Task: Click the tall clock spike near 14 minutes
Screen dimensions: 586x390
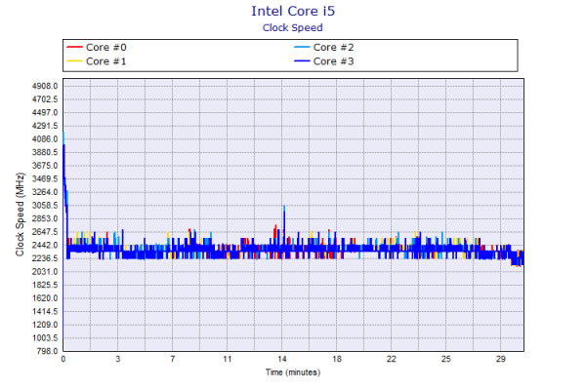Action: pos(284,224)
